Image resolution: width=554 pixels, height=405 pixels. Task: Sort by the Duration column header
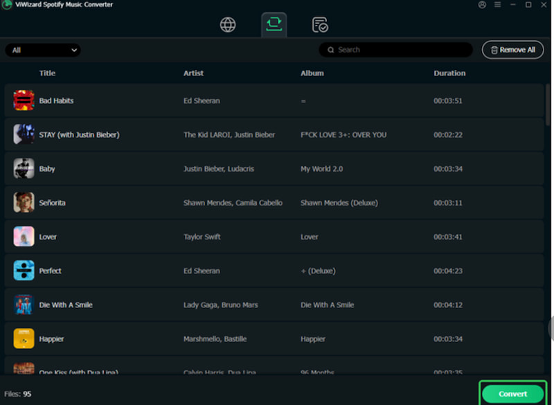(449, 73)
